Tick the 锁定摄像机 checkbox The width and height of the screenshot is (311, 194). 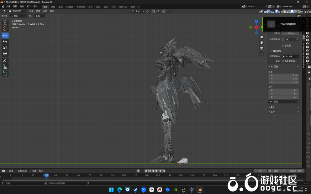283,61
